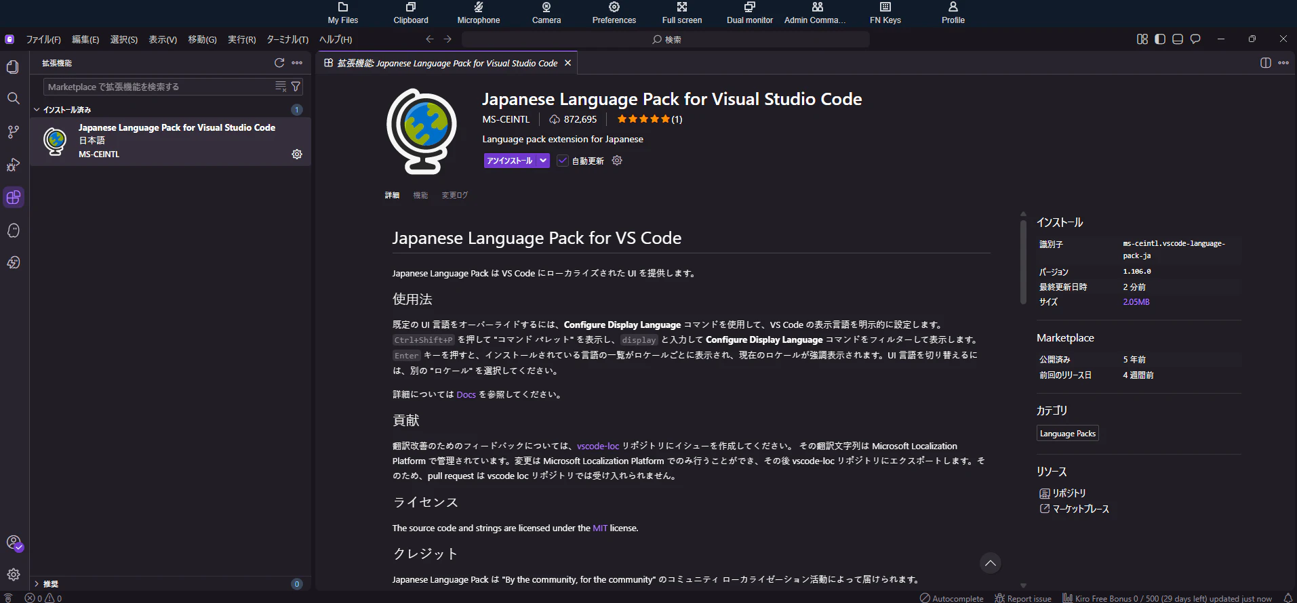Open the Clipboard in the remote toolbar

click(411, 13)
